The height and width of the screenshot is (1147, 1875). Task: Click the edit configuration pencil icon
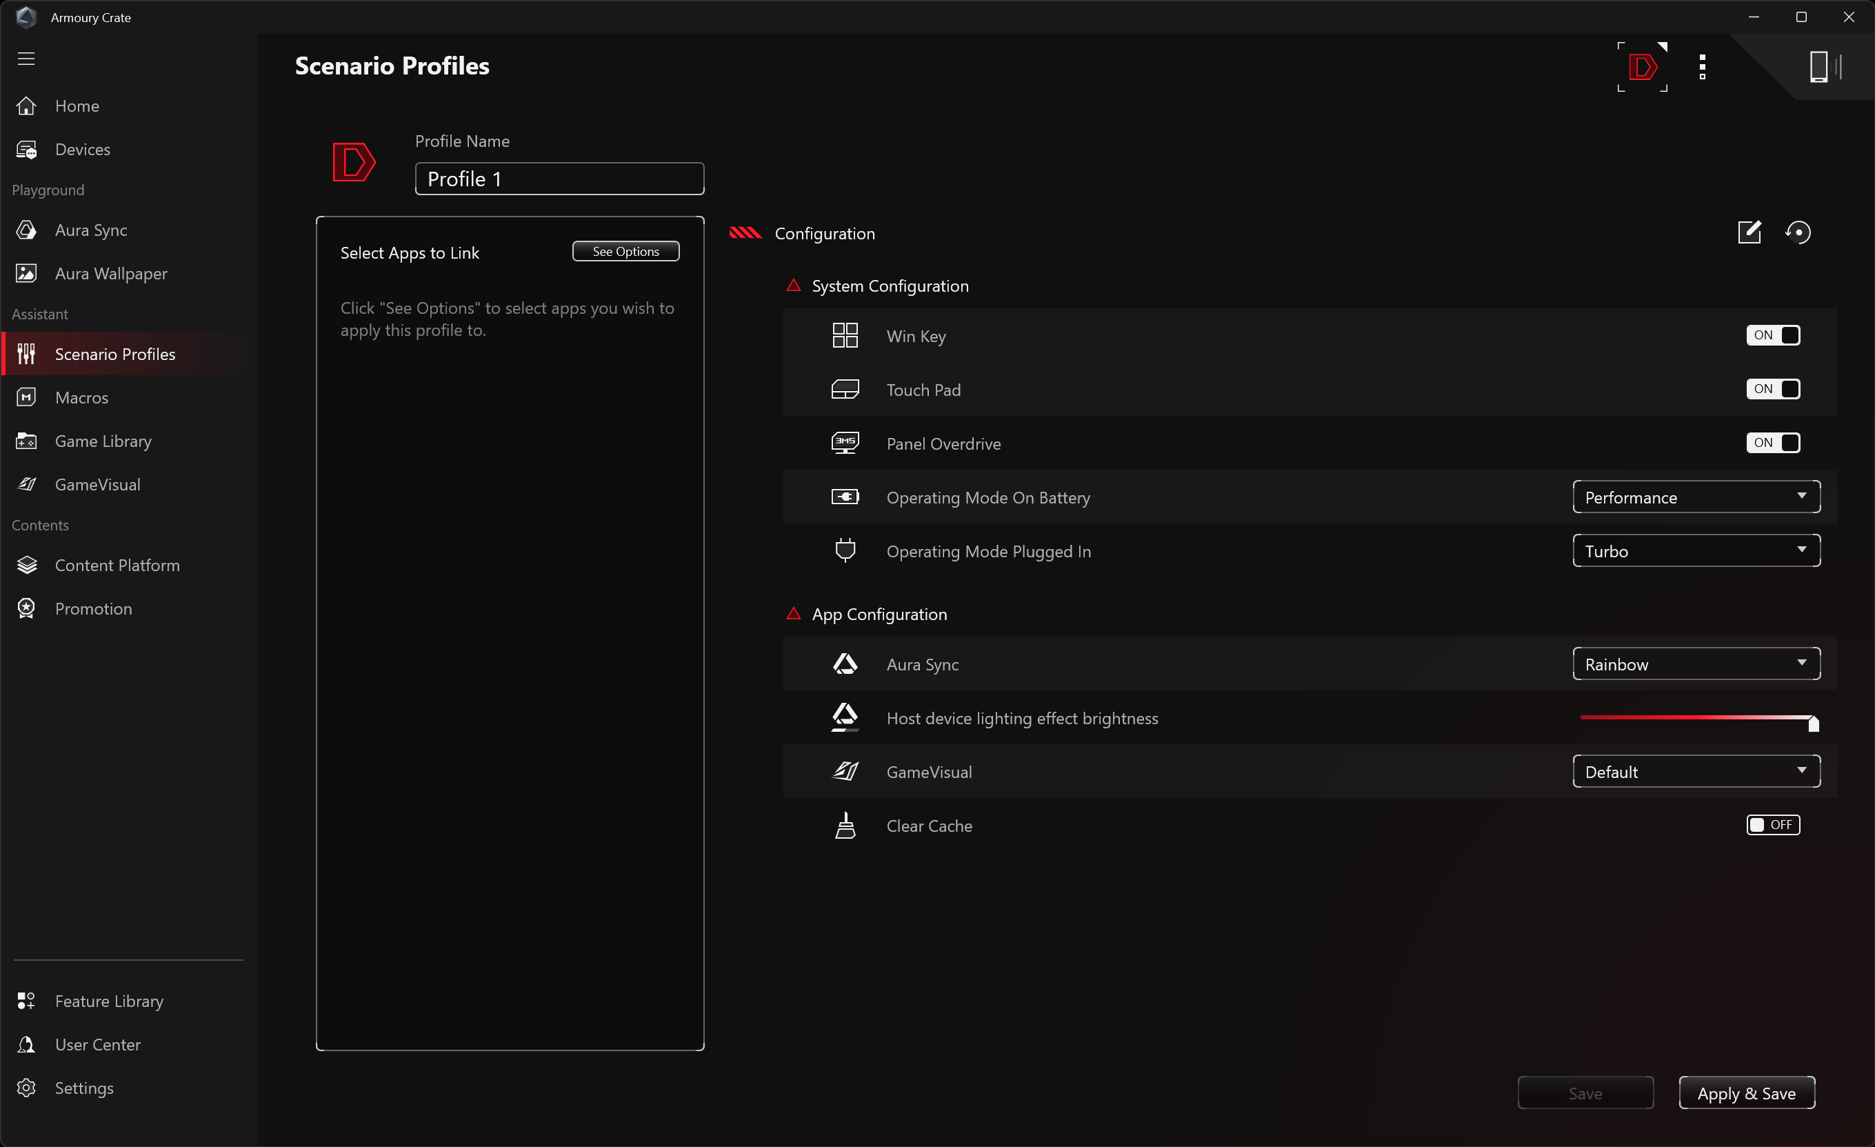point(1749,232)
